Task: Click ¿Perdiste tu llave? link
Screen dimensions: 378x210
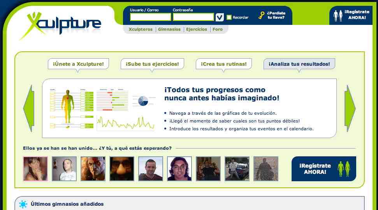Action: tap(276, 15)
